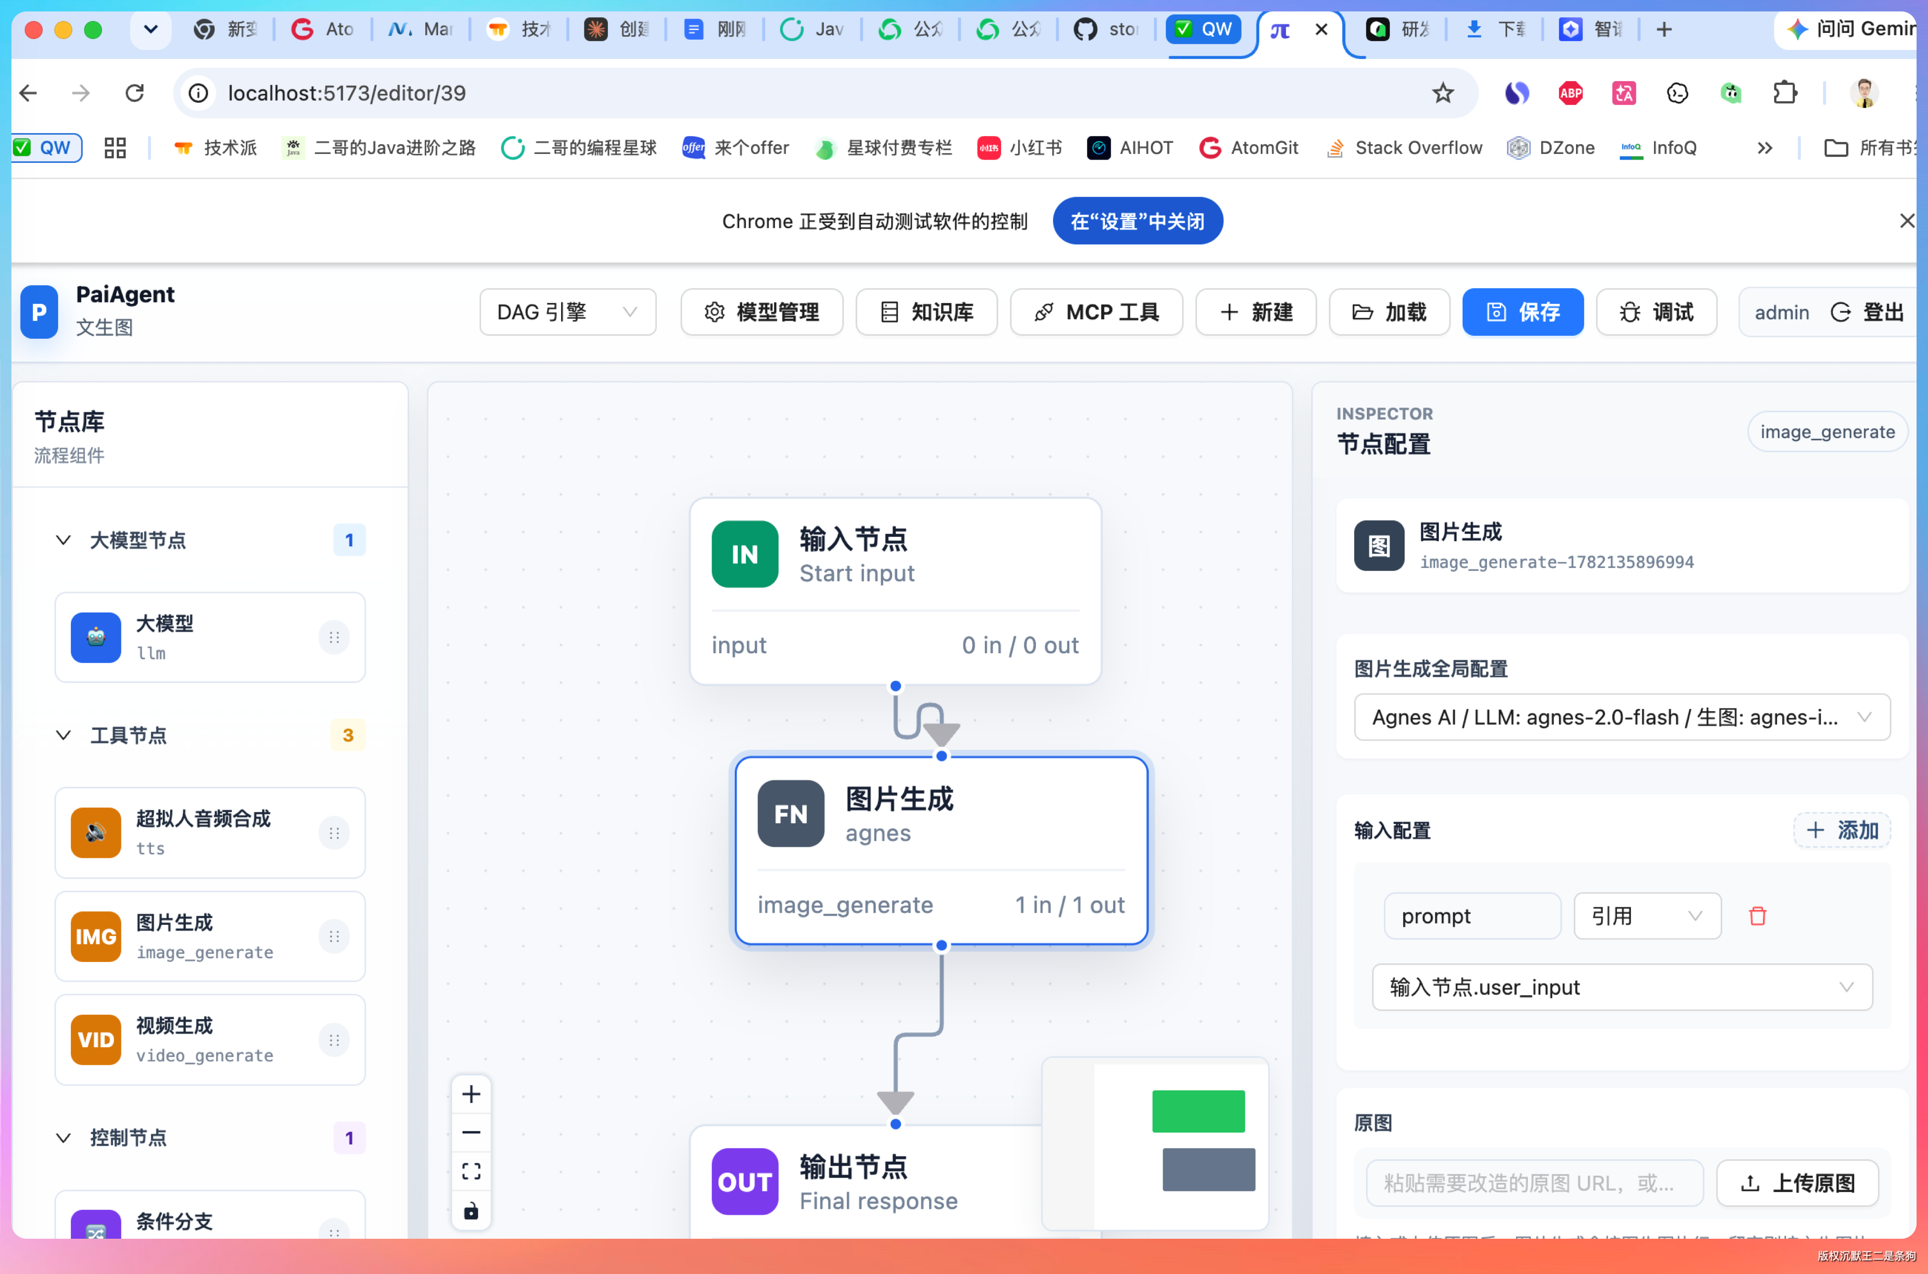Viewport: 1928px width, 1274px height.
Task: Open the bookmarks apps grid icon
Action: [115, 148]
